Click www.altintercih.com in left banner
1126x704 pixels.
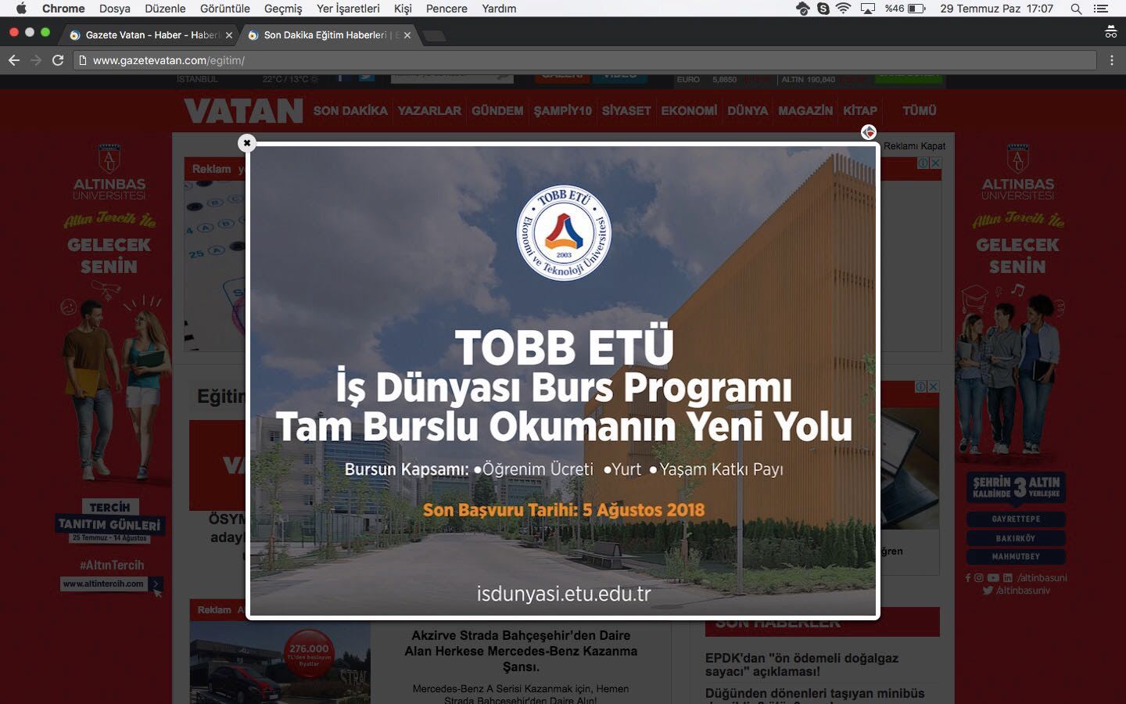click(103, 584)
